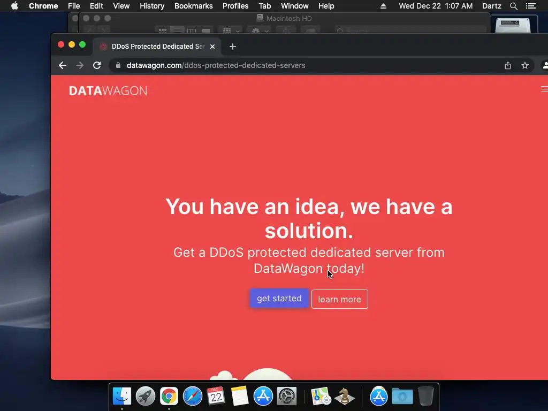Open the Trash in the dock
The image size is (548, 411).
click(425, 397)
